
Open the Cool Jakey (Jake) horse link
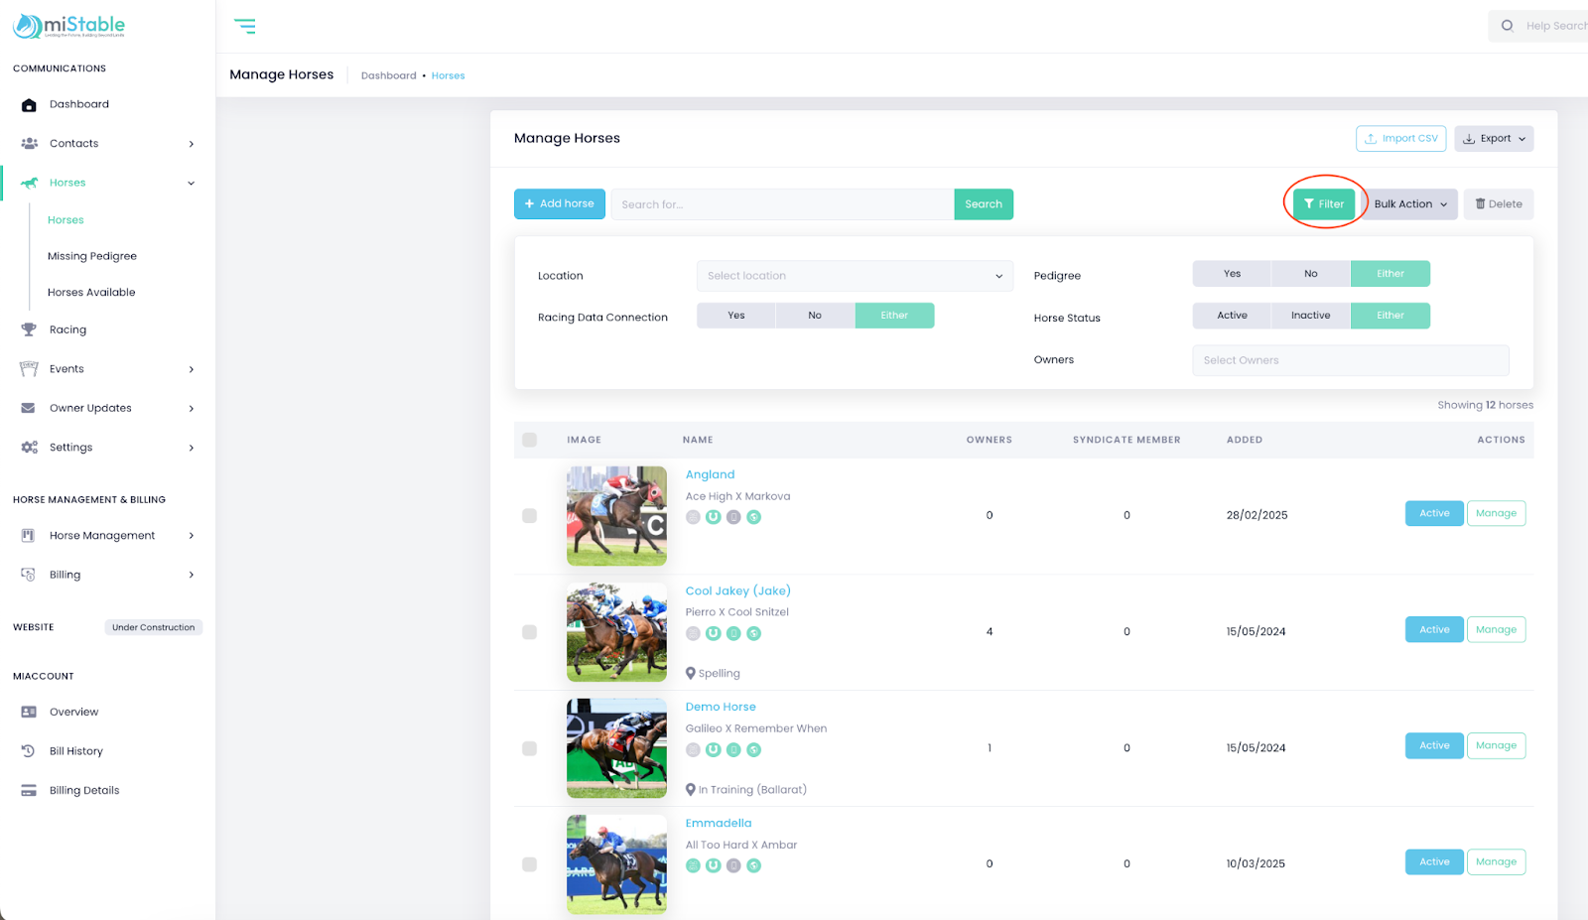click(x=737, y=591)
